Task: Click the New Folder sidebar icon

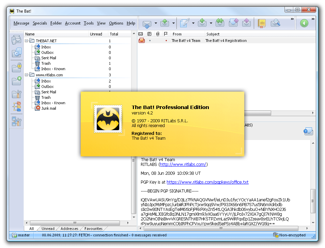Action: tap(17, 81)
